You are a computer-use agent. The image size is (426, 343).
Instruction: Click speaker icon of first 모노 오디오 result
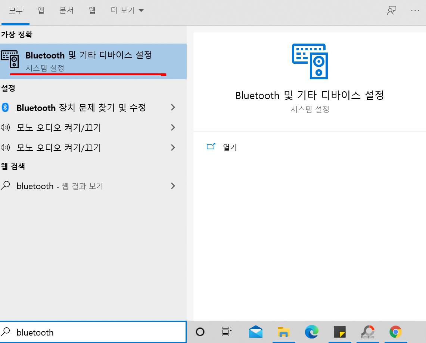pyautogui.click(x=5, y=127)
